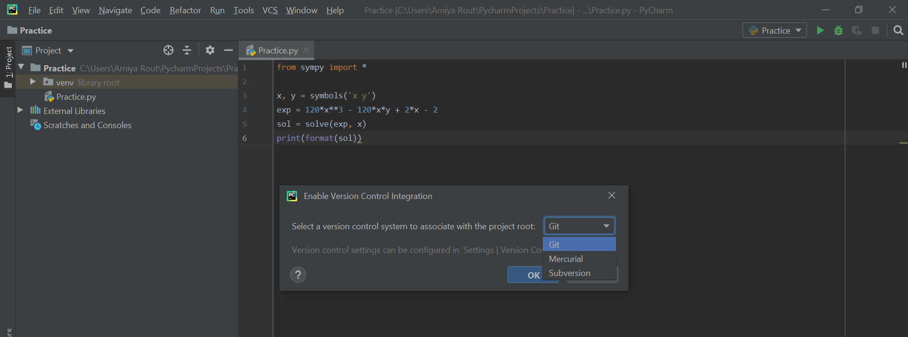Viewport: 908px width, 337px height.
Task: Collapse all in Project panel
Action: 187,50
